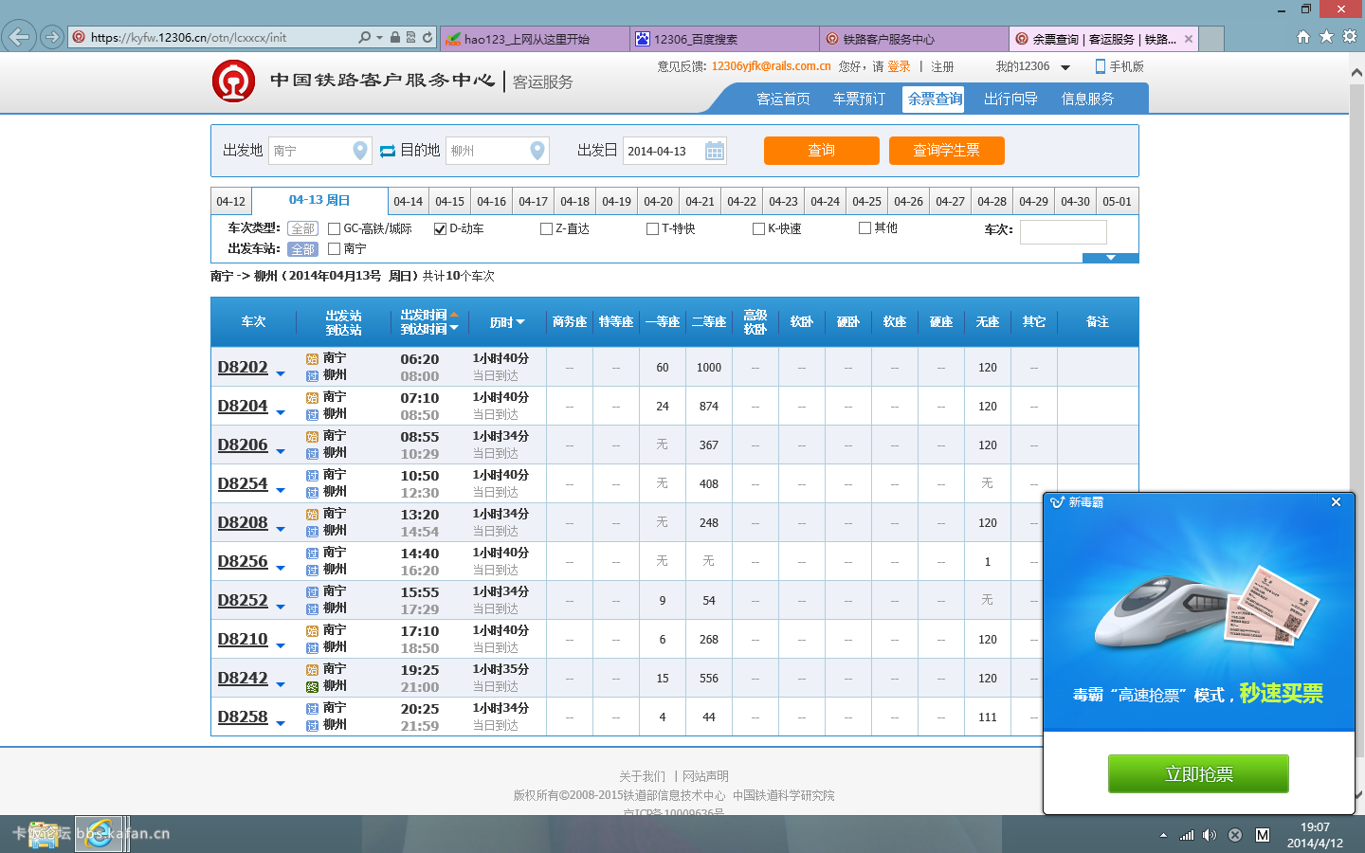Click the 查询学生票 button

click(x=946, y=151)
